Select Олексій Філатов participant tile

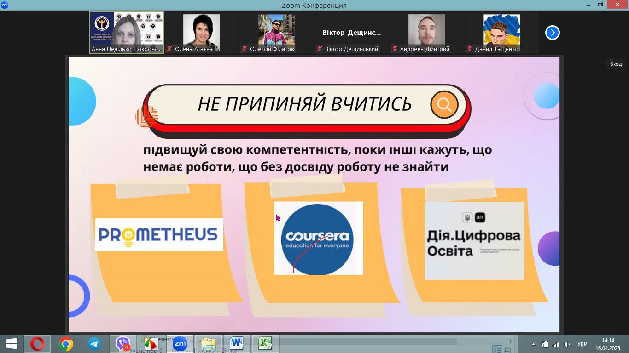(277, 33)
